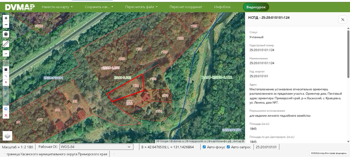
Task: Select the ruler measurement tool
Action: pyautogui.click(x=6, y=44)
